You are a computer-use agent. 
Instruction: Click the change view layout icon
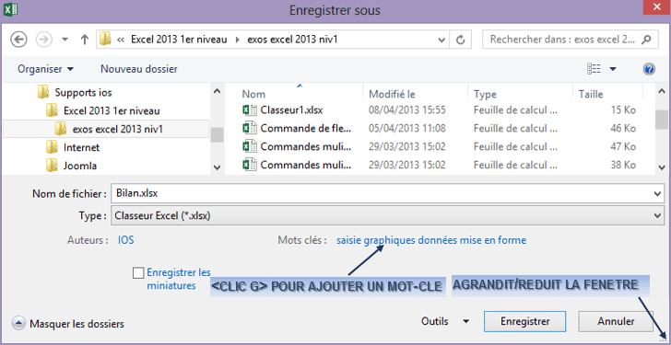click(594, 69)
